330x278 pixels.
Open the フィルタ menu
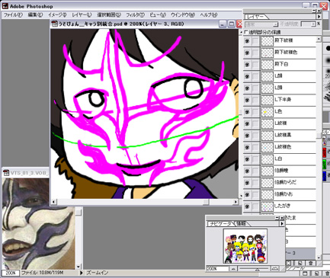tap(135, 14)
